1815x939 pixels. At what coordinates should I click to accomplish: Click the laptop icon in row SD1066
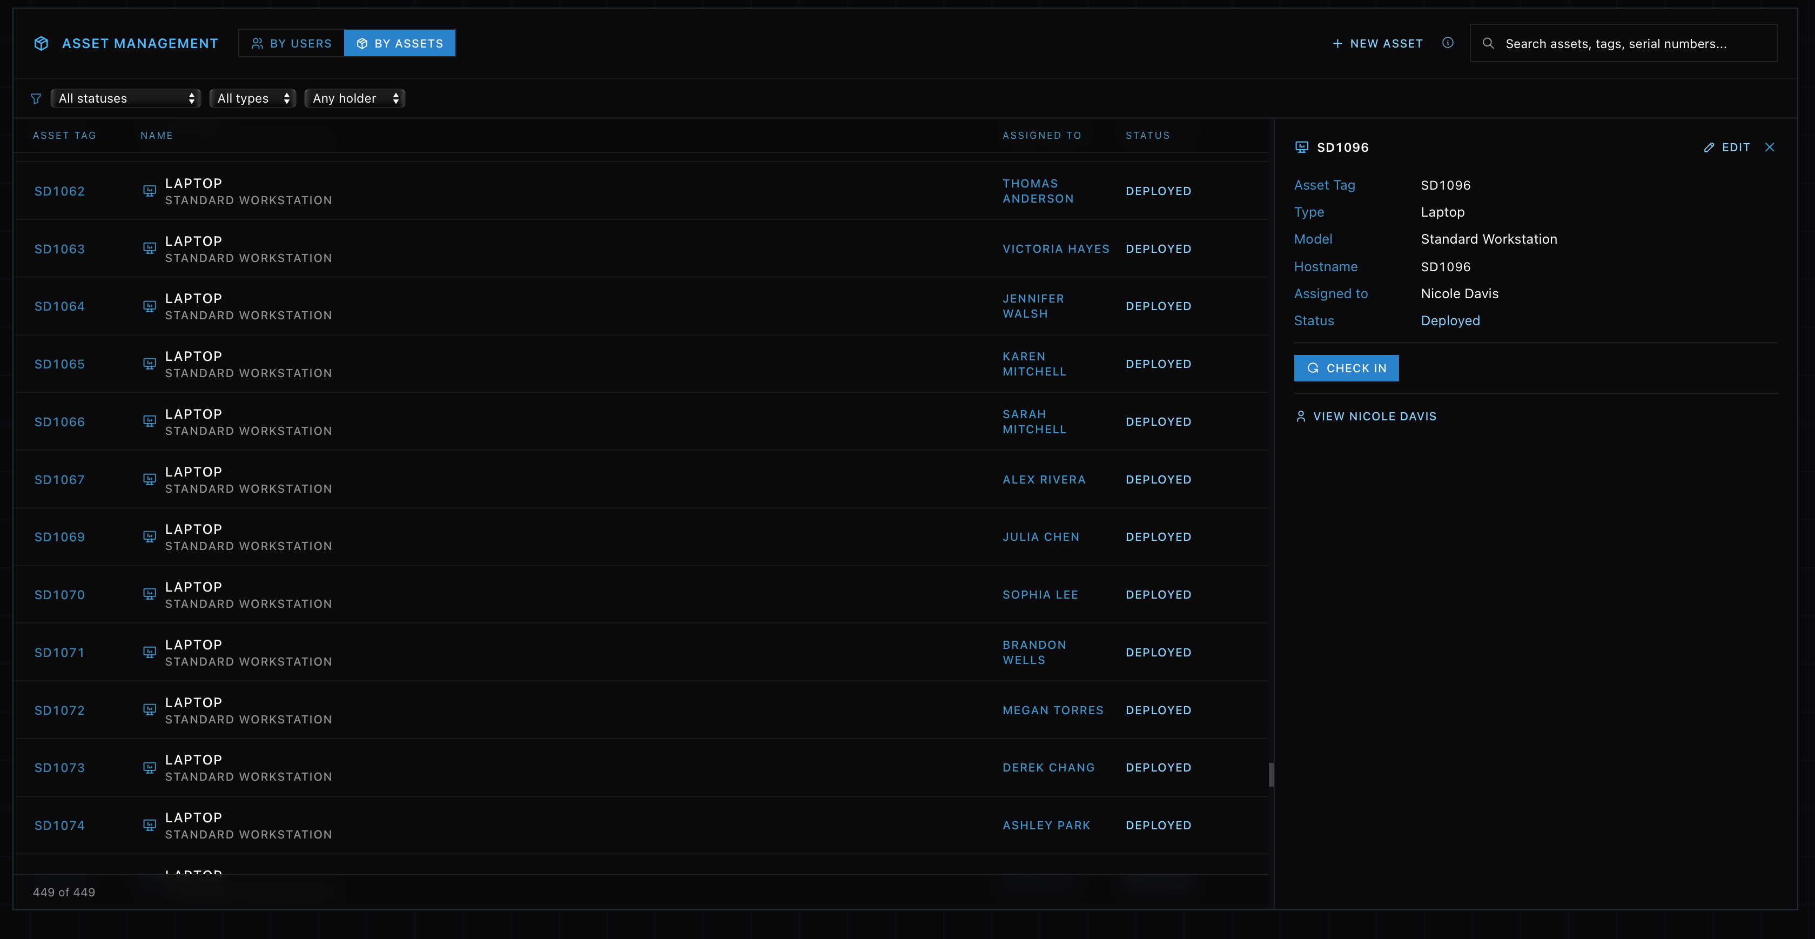point(150,421)
